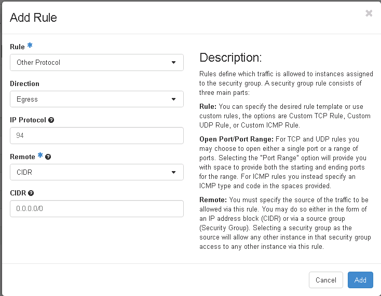Close the Add Rule dialog

(x=369, y=13)
